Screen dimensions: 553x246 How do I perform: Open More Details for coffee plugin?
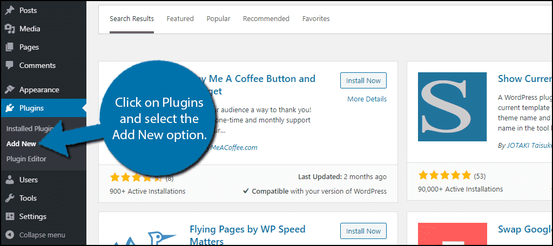click(367, 99)
